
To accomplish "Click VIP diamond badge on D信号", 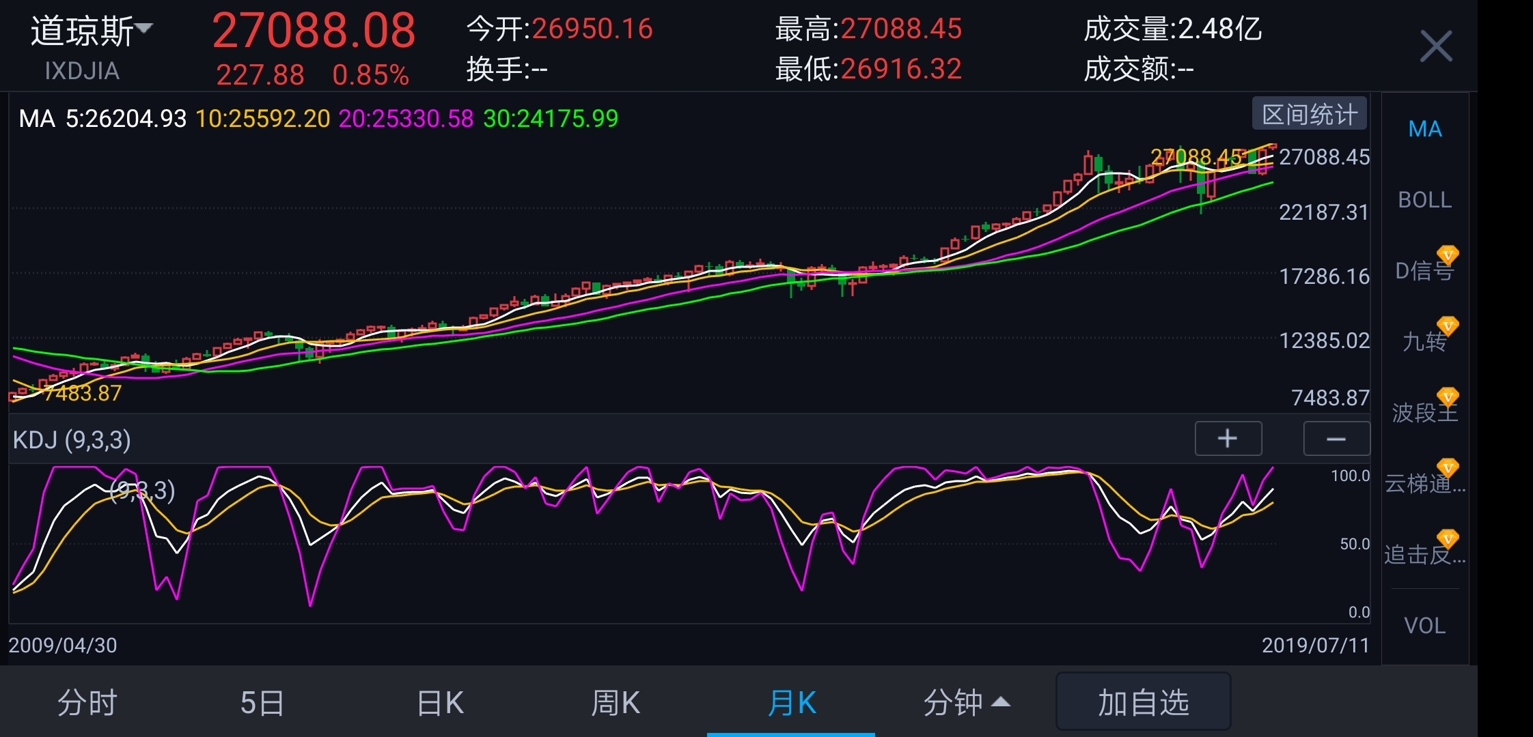I will [x=1448, y=255].
